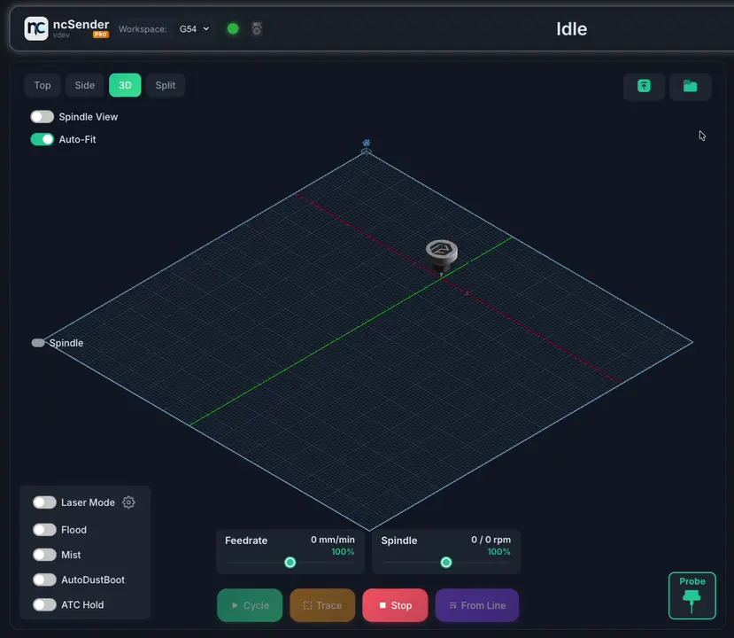This screenshot has height=638, width=734.
Task: Click the Spindle 100% value
Action: coord(498,552)
